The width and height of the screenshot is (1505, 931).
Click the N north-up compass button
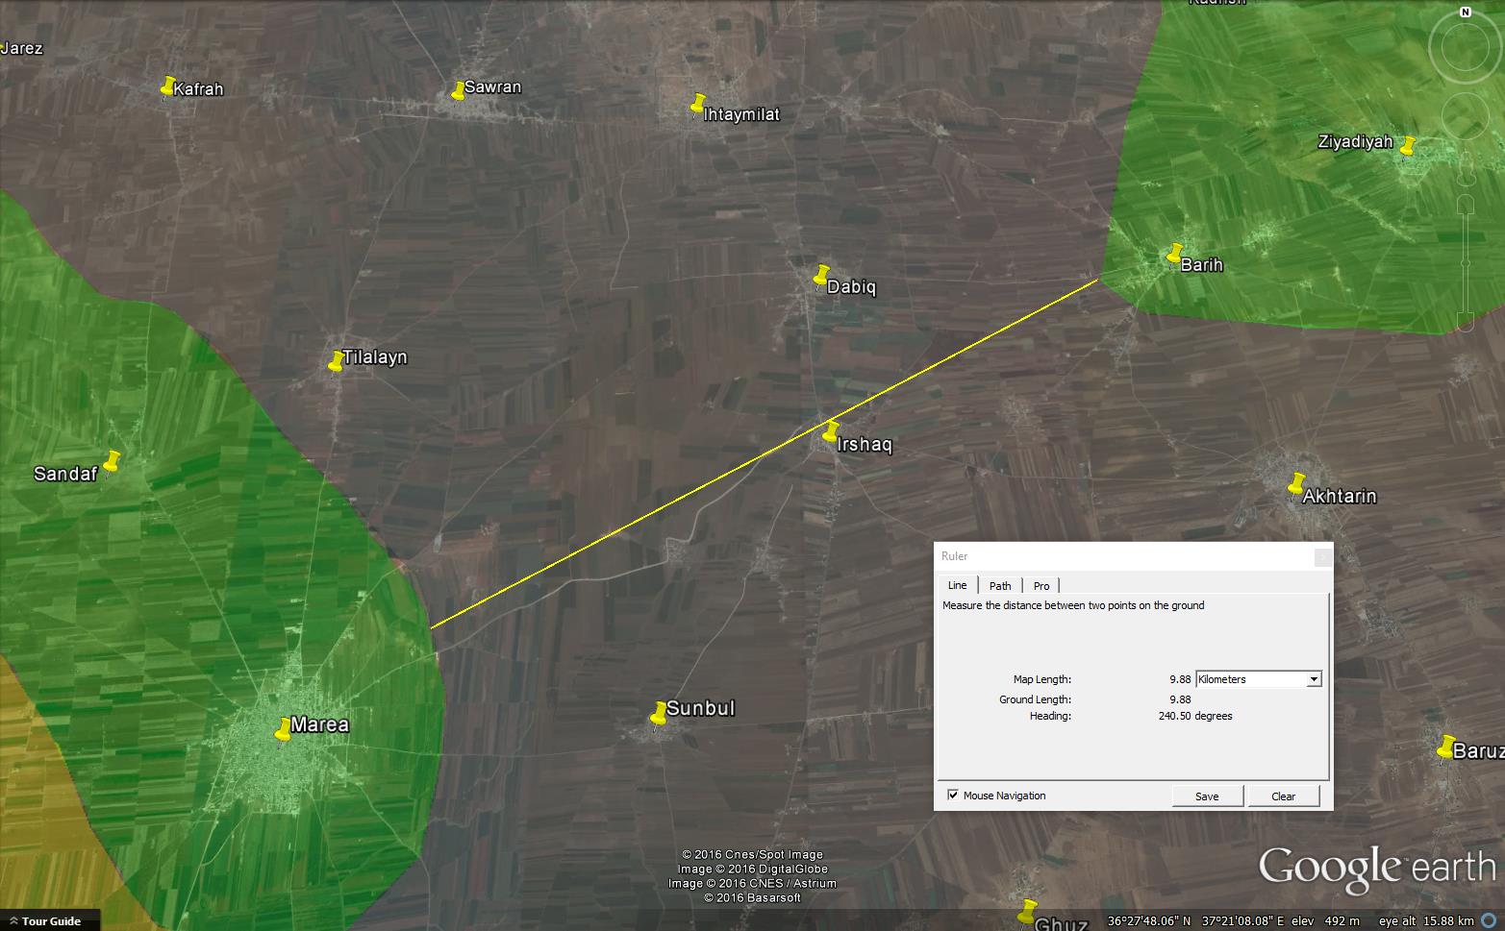pos(1465,12)
